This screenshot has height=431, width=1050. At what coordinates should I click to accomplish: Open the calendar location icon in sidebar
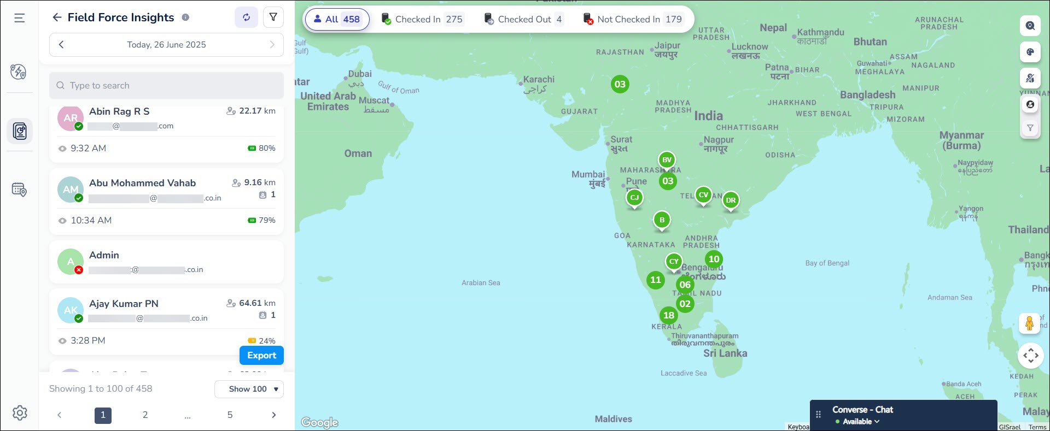(19, 190)
